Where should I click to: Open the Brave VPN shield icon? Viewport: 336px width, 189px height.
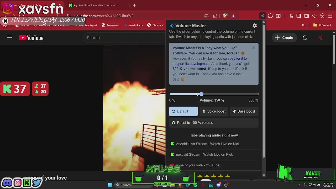click(x=322, y=16)
